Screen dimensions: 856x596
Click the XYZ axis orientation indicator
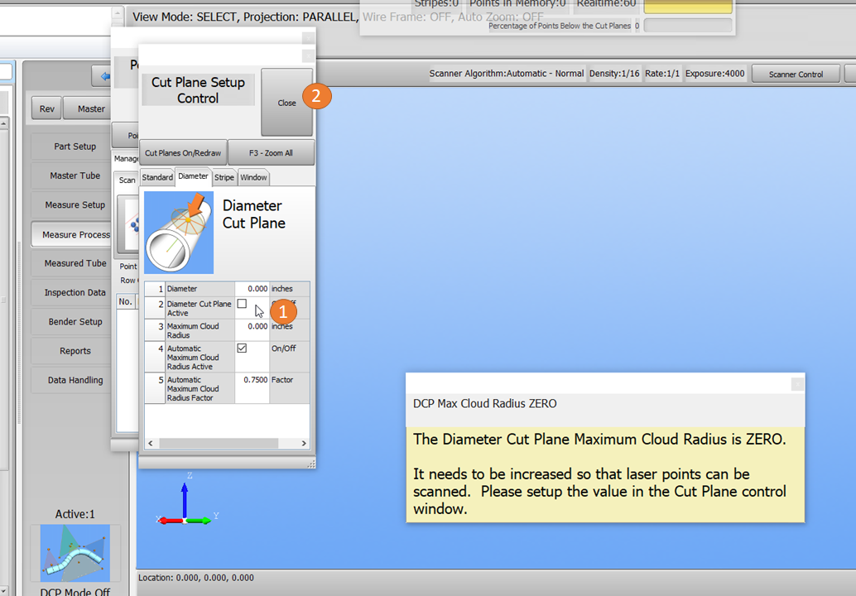click(185, 502)
